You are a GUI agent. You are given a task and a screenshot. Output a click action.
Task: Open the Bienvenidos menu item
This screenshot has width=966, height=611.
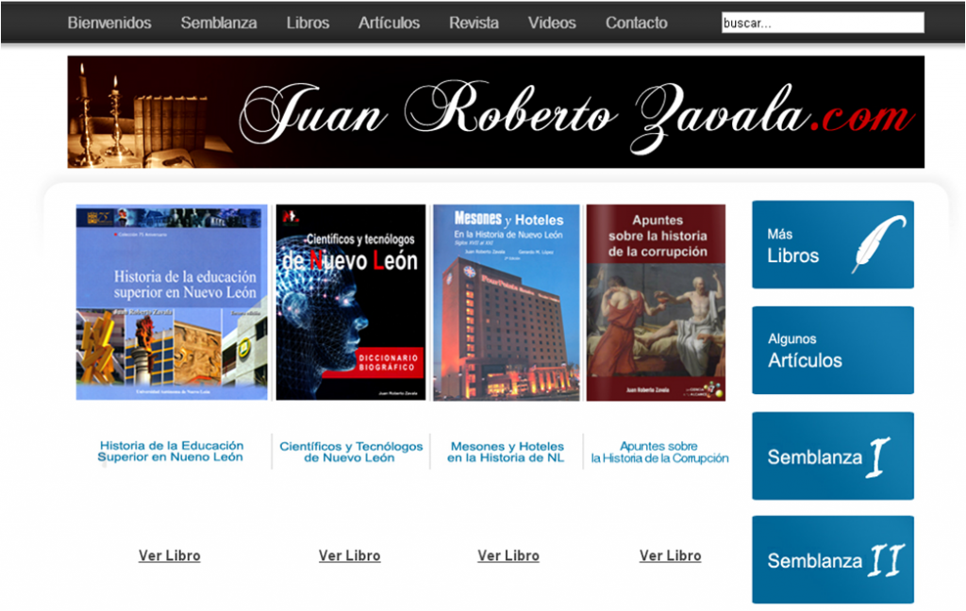coord(109,23)
